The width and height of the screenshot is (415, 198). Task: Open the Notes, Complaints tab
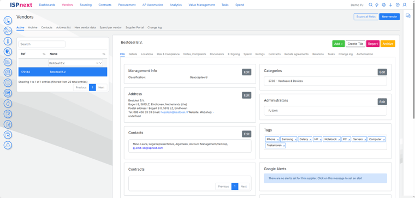(x=194, y=54)
